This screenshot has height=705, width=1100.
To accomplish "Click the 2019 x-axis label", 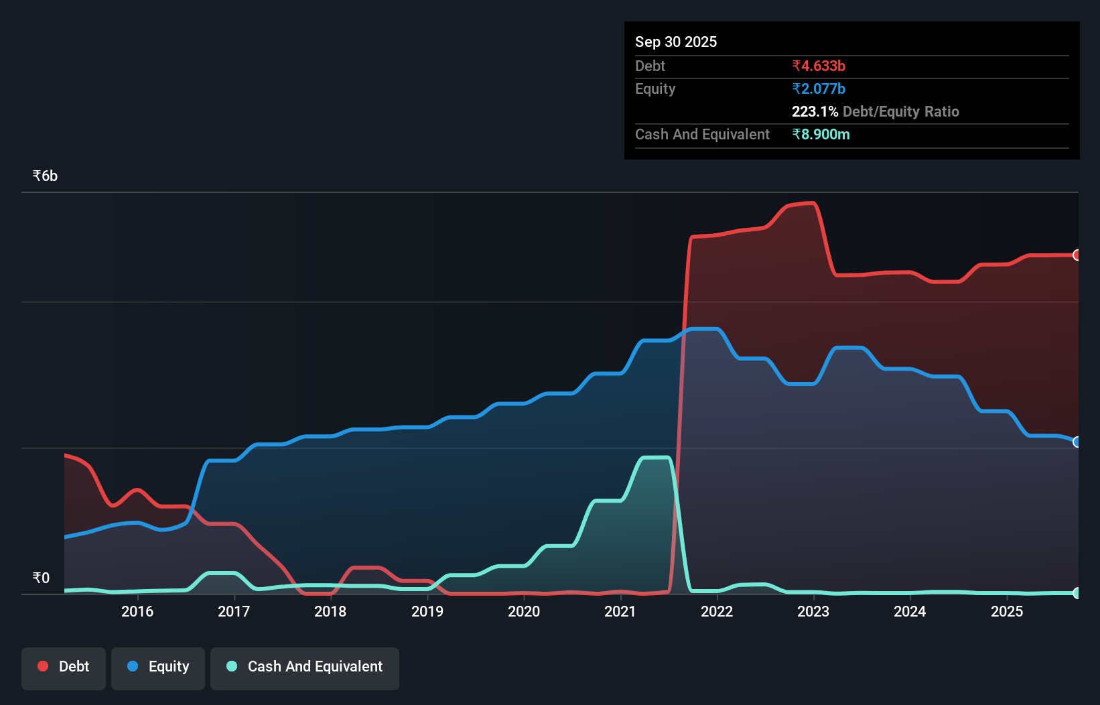I will (x=427, y=611).
